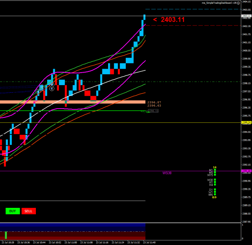Click the white 2403.11 current price tag
252x245 pixels.
tap(246, 16)
